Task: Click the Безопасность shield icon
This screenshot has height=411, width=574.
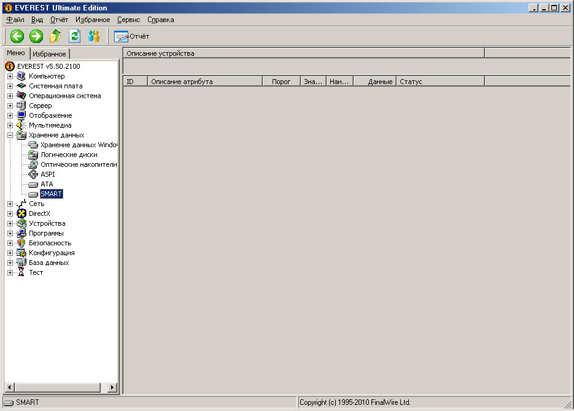Action: [21, 243]
